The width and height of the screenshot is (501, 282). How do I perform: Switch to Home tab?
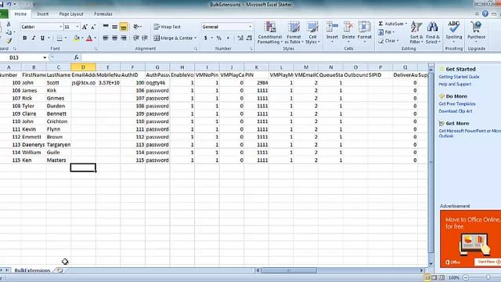tap(20, 14)
